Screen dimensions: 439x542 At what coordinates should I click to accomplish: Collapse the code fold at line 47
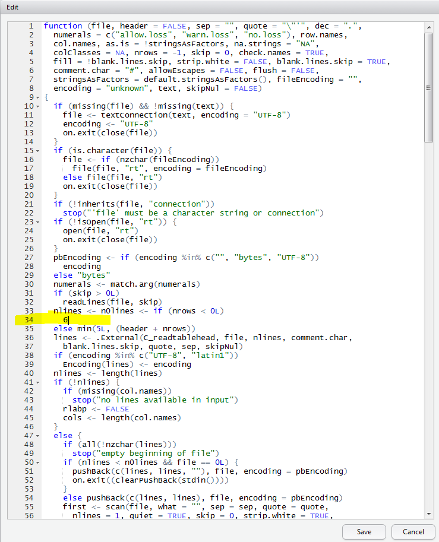click(37, 436)
